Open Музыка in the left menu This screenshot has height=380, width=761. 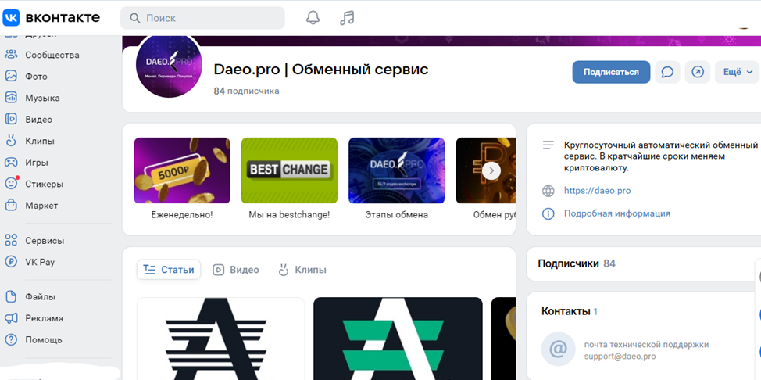click(43, 98)
